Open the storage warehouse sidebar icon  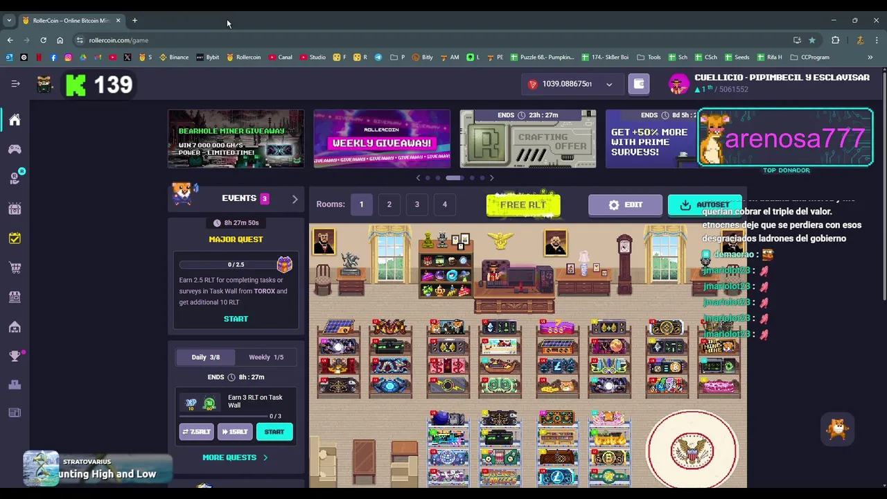pos(15,326)
